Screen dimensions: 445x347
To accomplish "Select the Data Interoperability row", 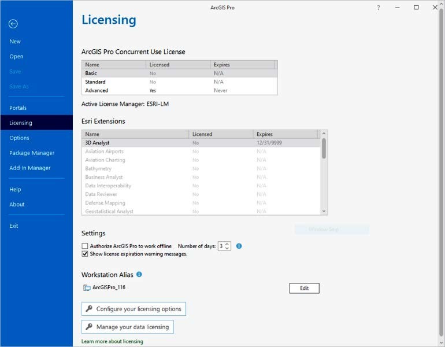I will tap(201, 186).
